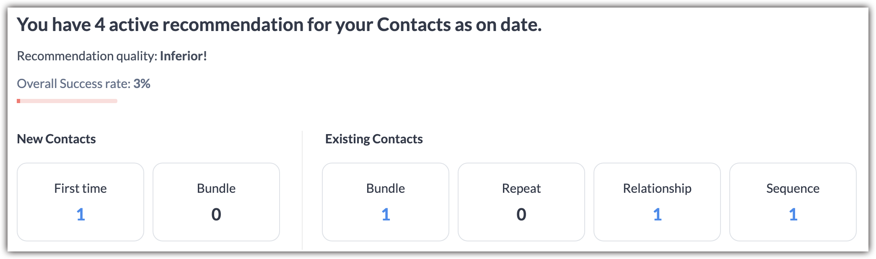Viewport: 876px width, 259px height.
Task: Click the "Existing Contacts" section heading
Action: coord(374,139)
